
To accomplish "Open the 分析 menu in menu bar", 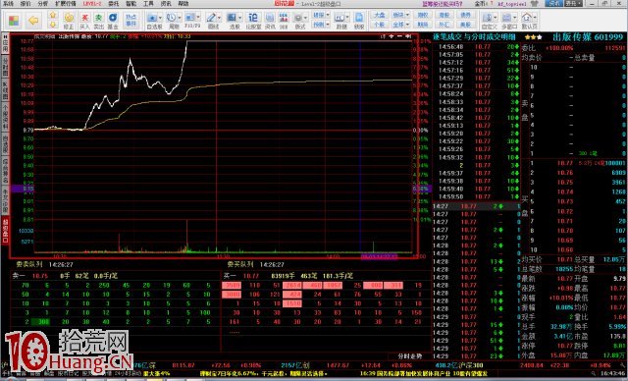I will [x=42, y=4].
